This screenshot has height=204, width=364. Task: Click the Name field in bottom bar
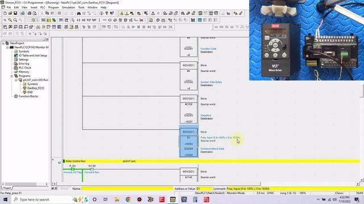[127, 189]
